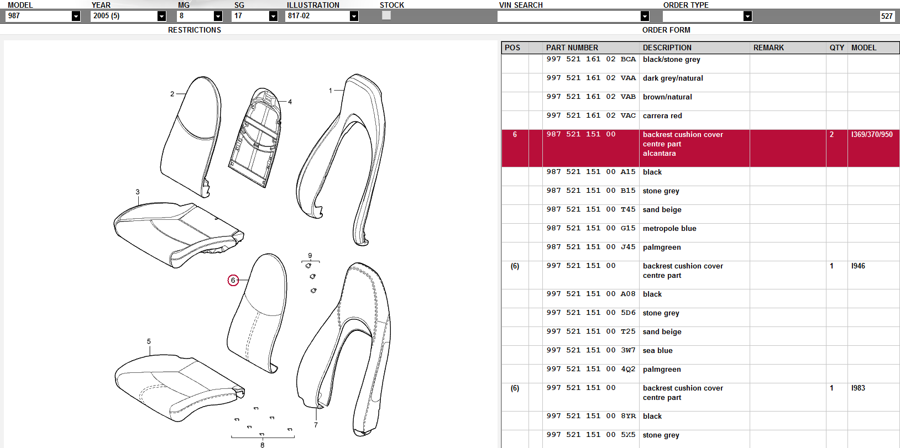Select part 997 521 151 00 8YR
The height and width of the screenshot is (448, 900).
(x=591, y=416)
